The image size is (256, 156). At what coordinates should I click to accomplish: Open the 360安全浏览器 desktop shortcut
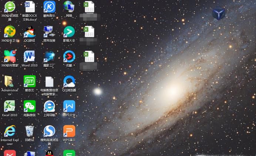10,7
